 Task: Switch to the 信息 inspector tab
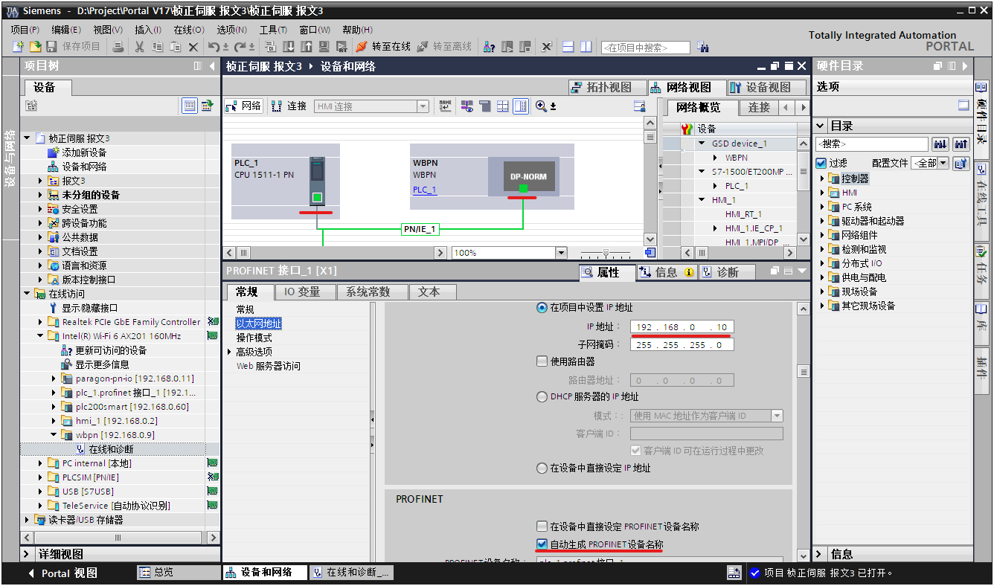point(667,272)
